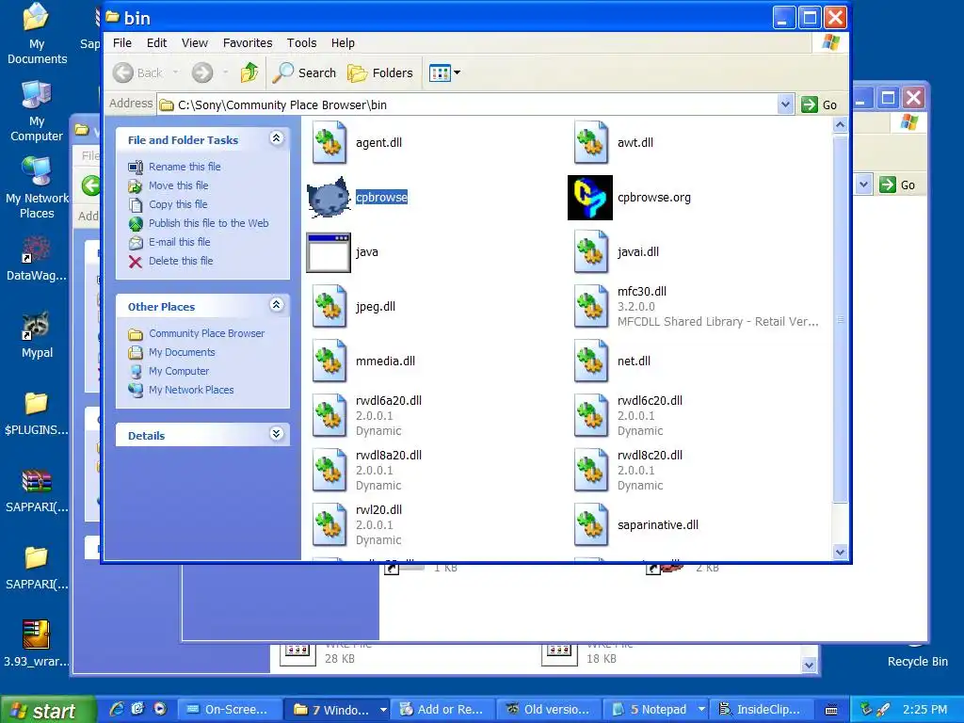Click the Forward navigation arrow
Screen dimensions: 964x723
pos(202,72)
